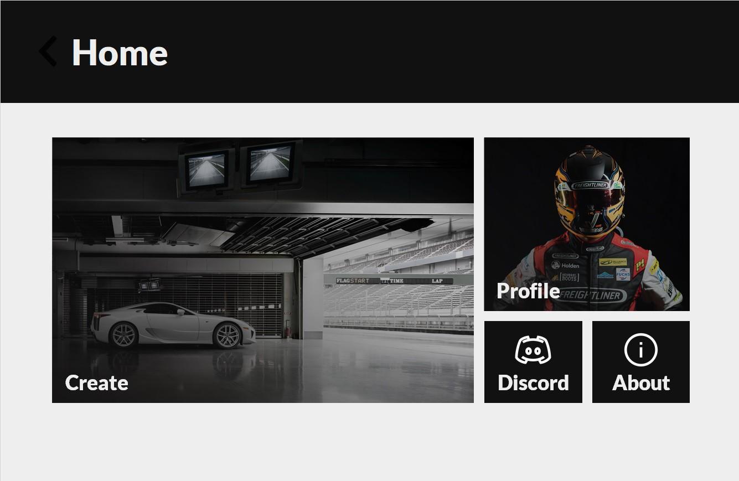Click the Freightliner logo on driver's suit
Viewport: 739px width, 481px height.
coord(592,296)
